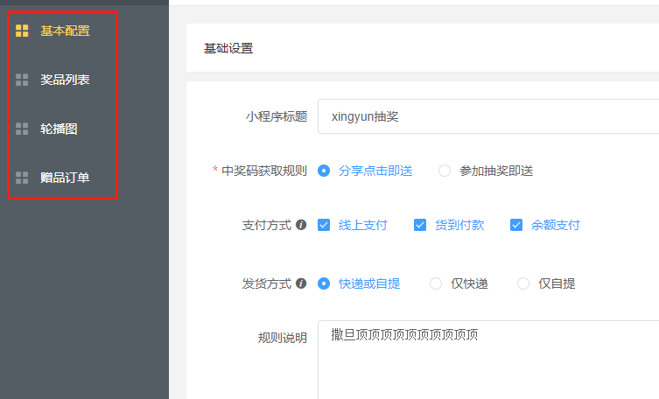Click the info icon next to 发货方式
Image resolution: width=659 pixels, height=399 pixels.
[301, 283]
